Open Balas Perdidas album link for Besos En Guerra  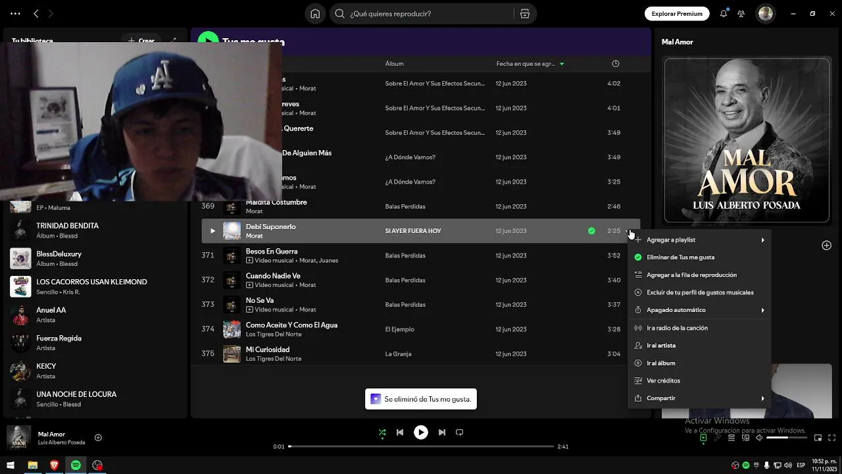tap(405, 255)
